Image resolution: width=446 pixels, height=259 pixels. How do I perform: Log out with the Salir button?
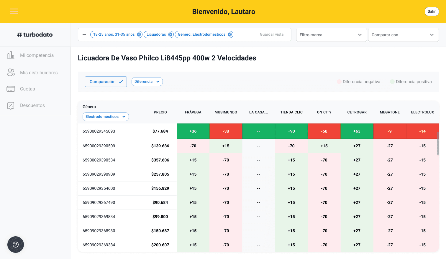(432, 11)
